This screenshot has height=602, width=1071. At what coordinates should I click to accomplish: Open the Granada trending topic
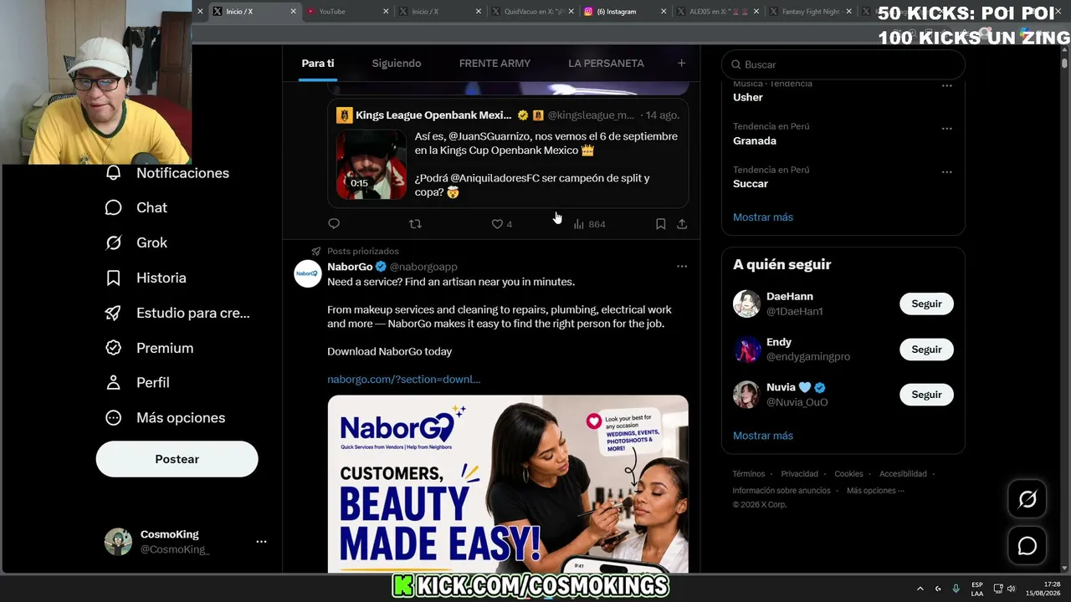pyautogui.click(x=755, y=141)
